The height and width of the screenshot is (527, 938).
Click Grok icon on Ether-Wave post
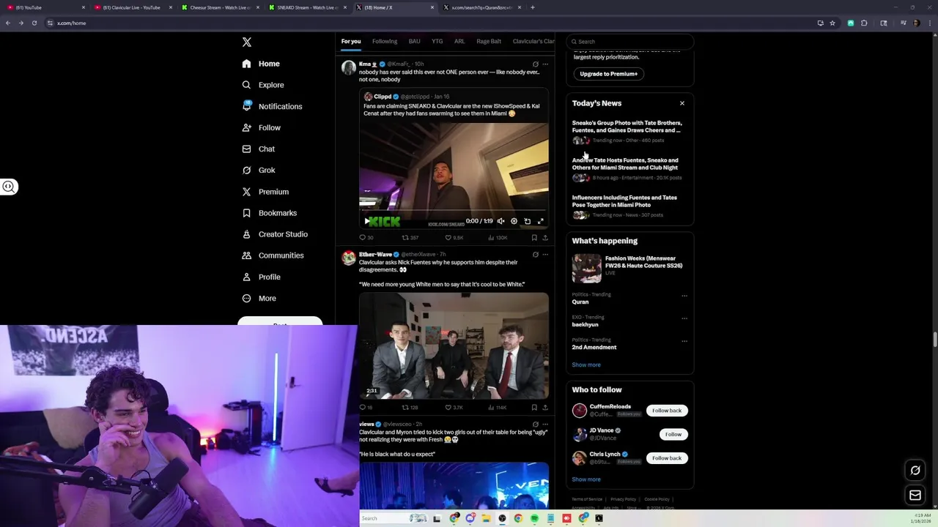click(536, 255)
